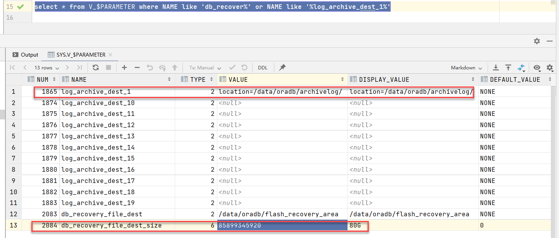Export data download icon
This screenshot has width=559, height=238.
(x=495, y=67)
